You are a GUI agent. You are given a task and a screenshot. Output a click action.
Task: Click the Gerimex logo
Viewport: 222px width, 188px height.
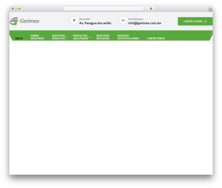click(24, 21)
